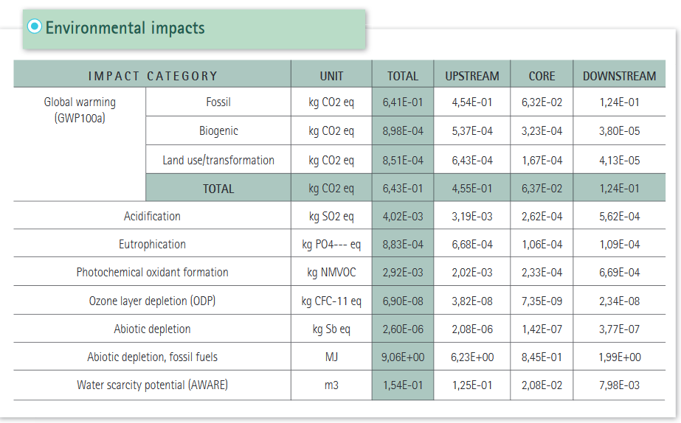Image resolution: width=681 pixels, height=423 pixels.
Task: Select Water scarcity potential (AWARE) label
Action: [152, 385]
